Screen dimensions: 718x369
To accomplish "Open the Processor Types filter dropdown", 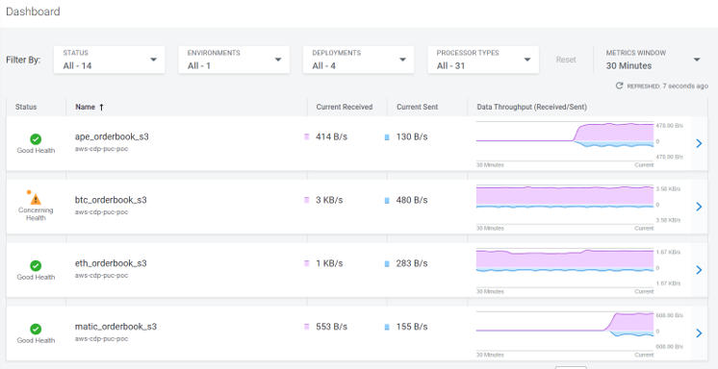I will coord(483,60).
